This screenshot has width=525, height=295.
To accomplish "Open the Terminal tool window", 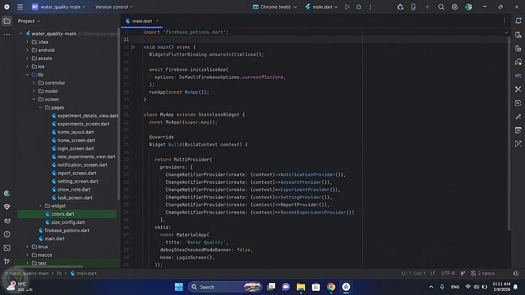I will (x=7, y=248).
